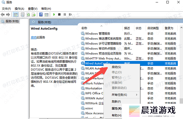This screenshot has height=119, width=183.
Task: Click gear icon of Workstation row
Action: [x=83, y=88]
